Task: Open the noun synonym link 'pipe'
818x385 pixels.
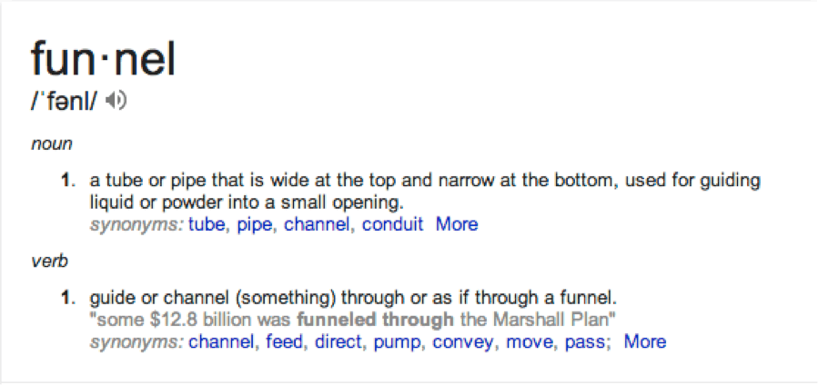Action: (x=255, y=225)
